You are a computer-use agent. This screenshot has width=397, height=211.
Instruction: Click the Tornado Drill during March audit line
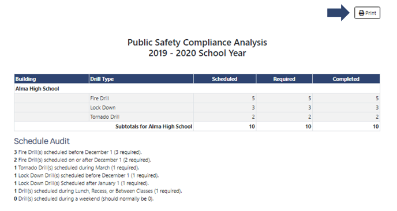point(77,168)
